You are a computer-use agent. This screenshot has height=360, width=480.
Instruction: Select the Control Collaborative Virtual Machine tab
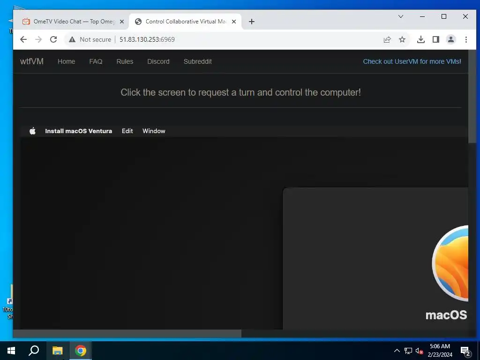pos(185,22)
